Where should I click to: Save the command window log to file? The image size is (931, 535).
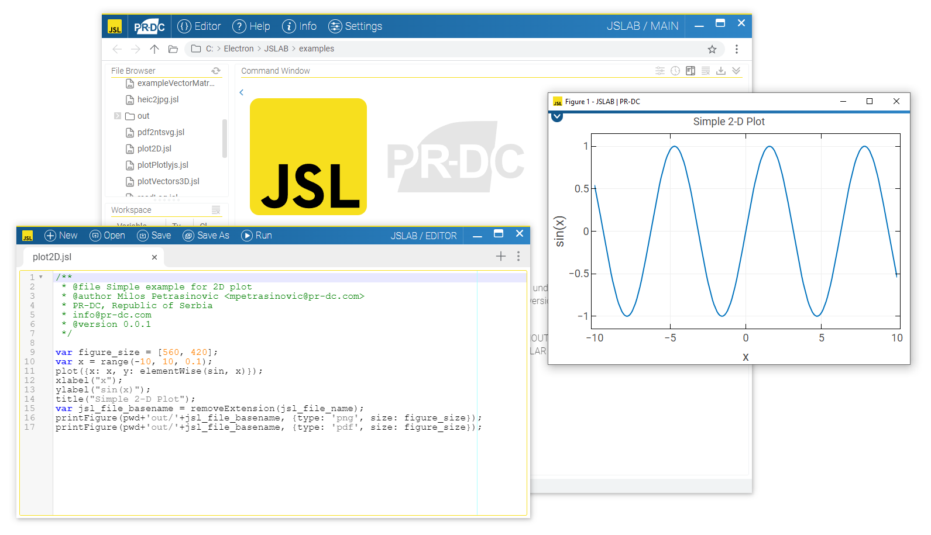721,71
